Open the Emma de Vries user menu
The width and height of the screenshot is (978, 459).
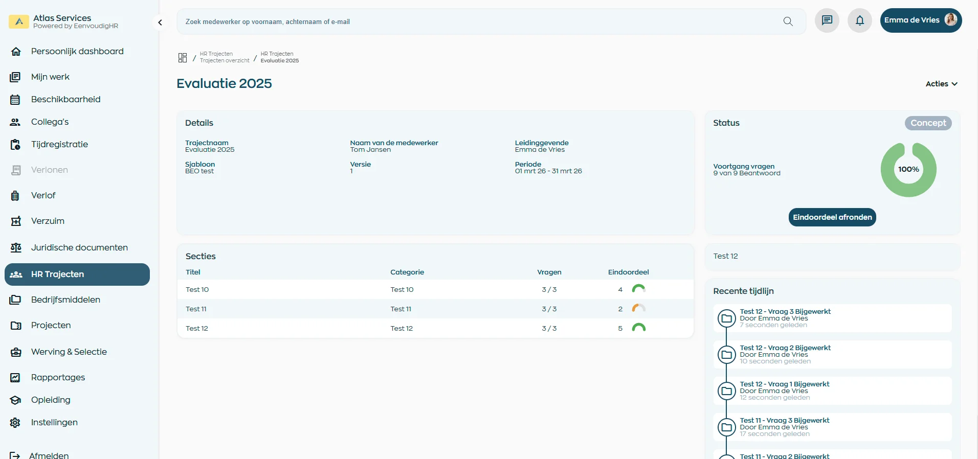point(920,20)
